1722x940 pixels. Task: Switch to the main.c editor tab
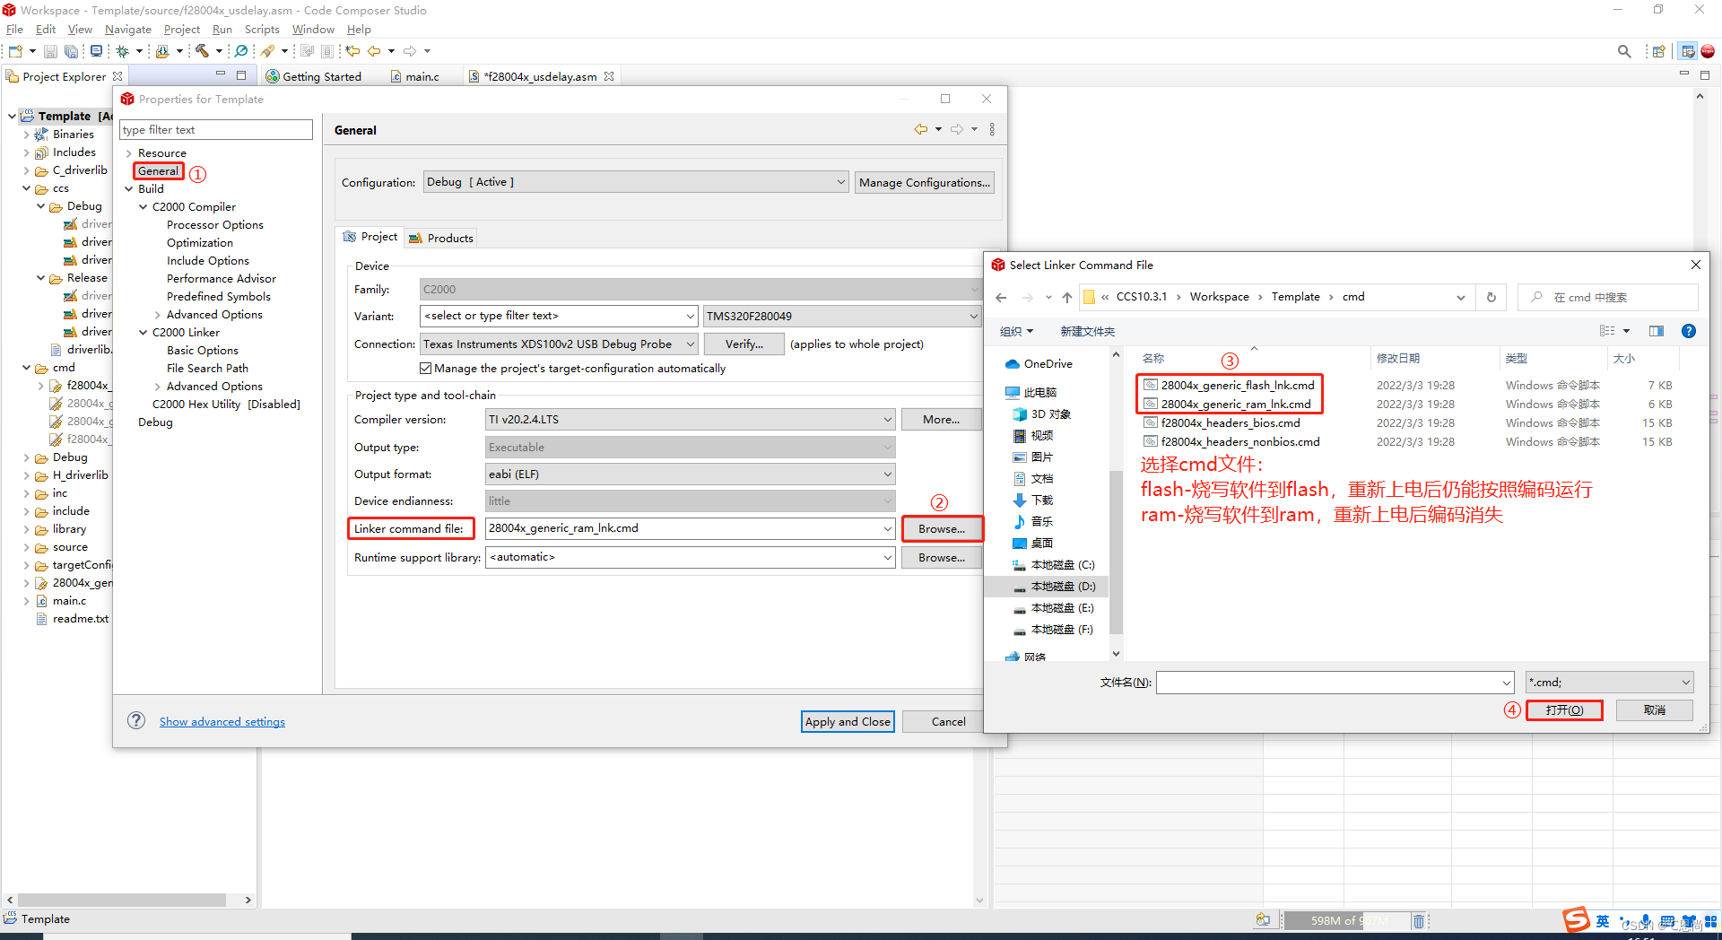point(414,76)
